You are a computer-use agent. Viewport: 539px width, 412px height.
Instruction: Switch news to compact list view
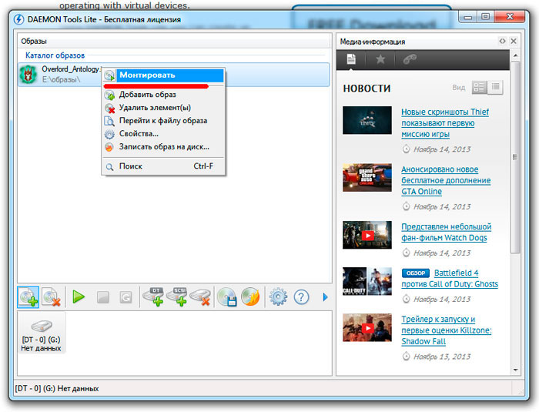click(x=495, y=87)
